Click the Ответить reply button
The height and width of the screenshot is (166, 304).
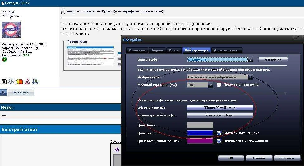pos(21,92)
